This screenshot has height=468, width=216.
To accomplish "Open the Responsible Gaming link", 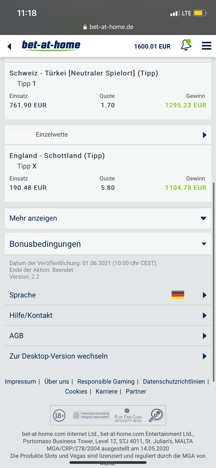I will [x=106, y=382].
